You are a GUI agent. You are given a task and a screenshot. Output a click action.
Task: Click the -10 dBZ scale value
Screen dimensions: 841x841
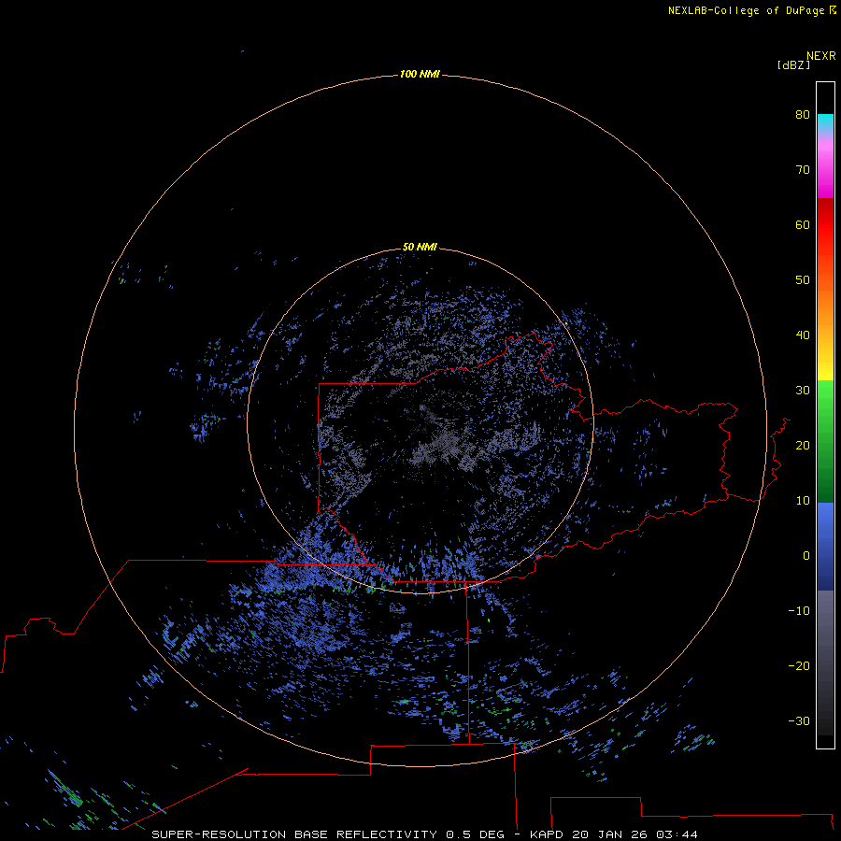[799, 610]
